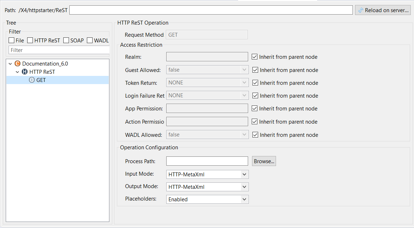Click the HTTP ReST node icon
Image resolution: width=414 pixels, height=228 pixels.
coord(25,72)
